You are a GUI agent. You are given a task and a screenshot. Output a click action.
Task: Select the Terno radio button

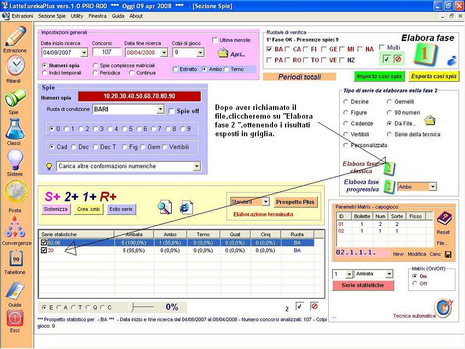pos(226,69)
